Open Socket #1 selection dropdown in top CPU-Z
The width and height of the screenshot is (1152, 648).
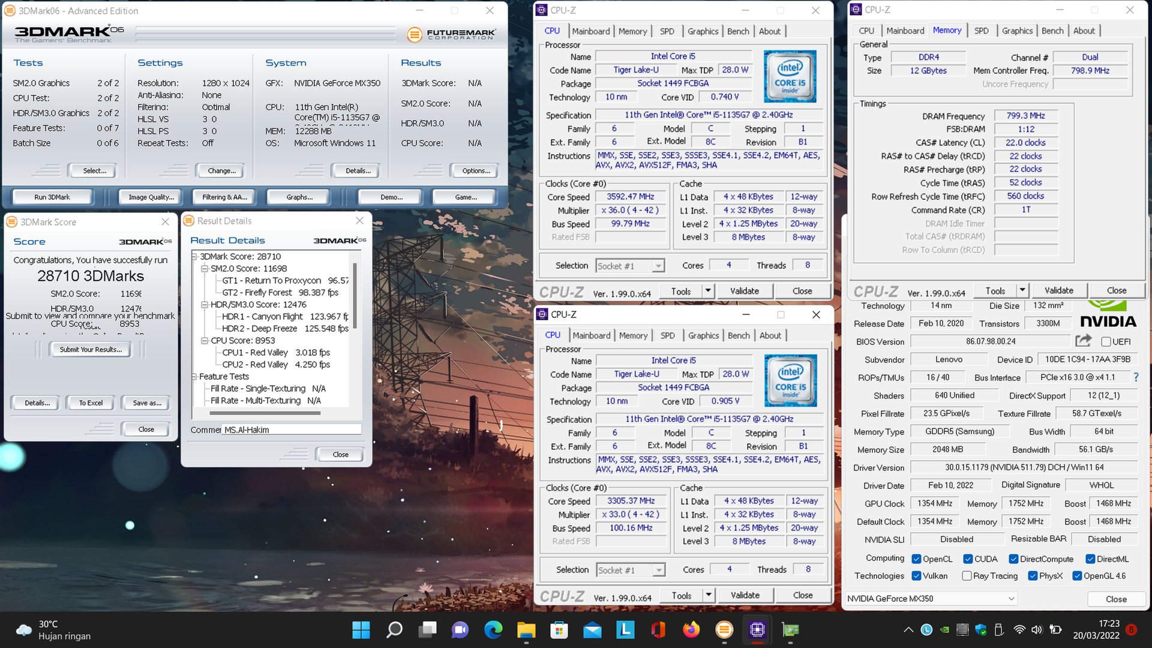[x=630, y=266]
